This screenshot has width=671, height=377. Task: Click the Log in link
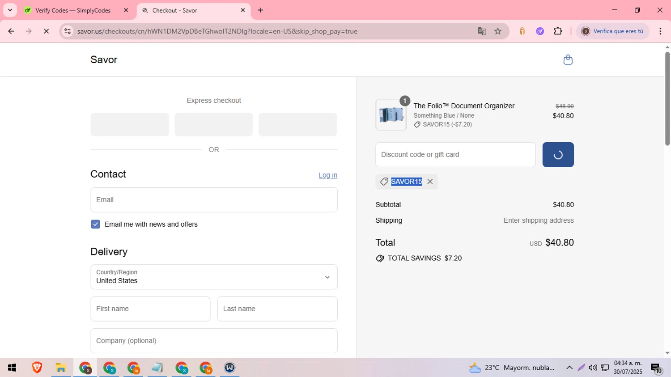[328, 175]
